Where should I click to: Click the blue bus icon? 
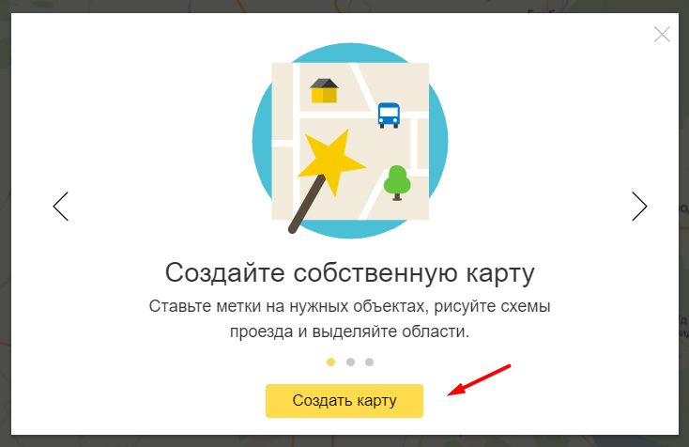(x=389, y=116)
